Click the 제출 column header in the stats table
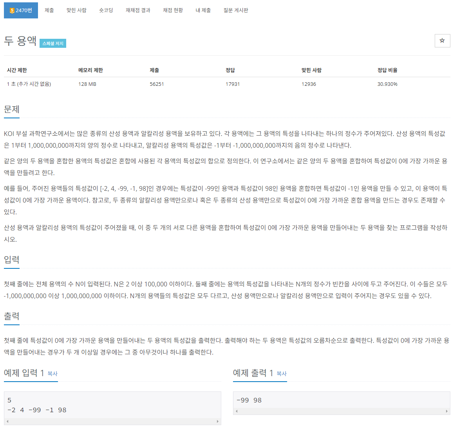Image resolution: width=459 pixels, height=431 pixels. [154, 70]
